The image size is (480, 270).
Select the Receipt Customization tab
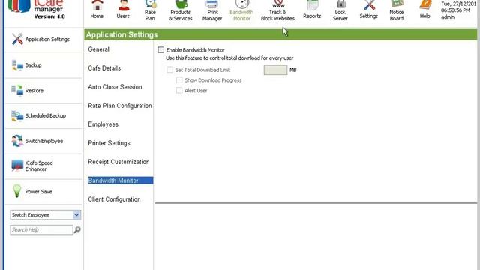click(118, 162)
